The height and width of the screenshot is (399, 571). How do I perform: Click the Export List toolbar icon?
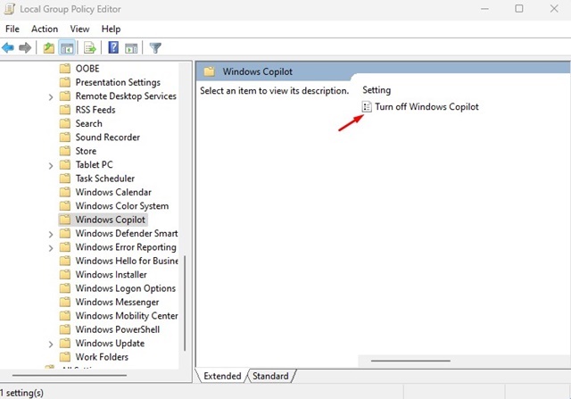pyautogui.click(x=89, y=47)
